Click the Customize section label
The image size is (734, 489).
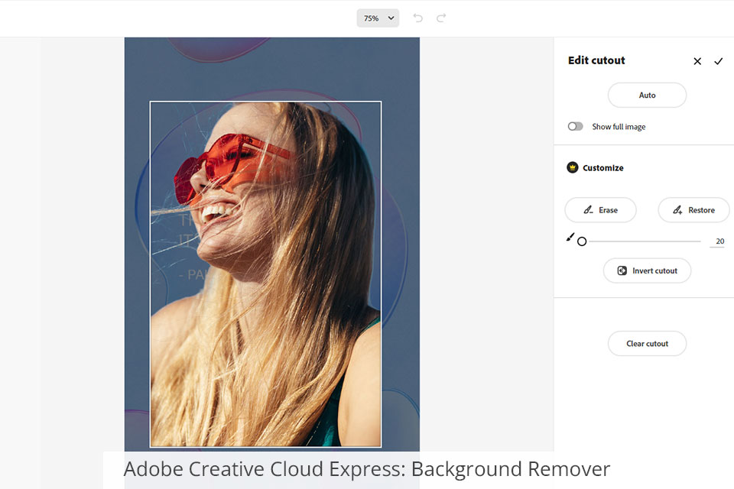tap(603, 167)
